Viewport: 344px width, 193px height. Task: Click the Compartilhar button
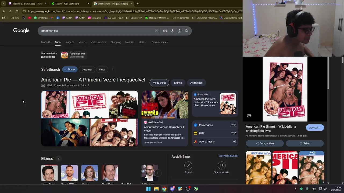tap(265, 143)
